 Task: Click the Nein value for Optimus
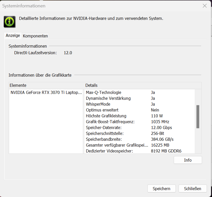[155, 110]
